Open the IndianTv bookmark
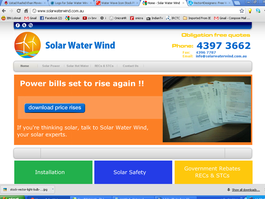265x199 pixels. [155, 18]
